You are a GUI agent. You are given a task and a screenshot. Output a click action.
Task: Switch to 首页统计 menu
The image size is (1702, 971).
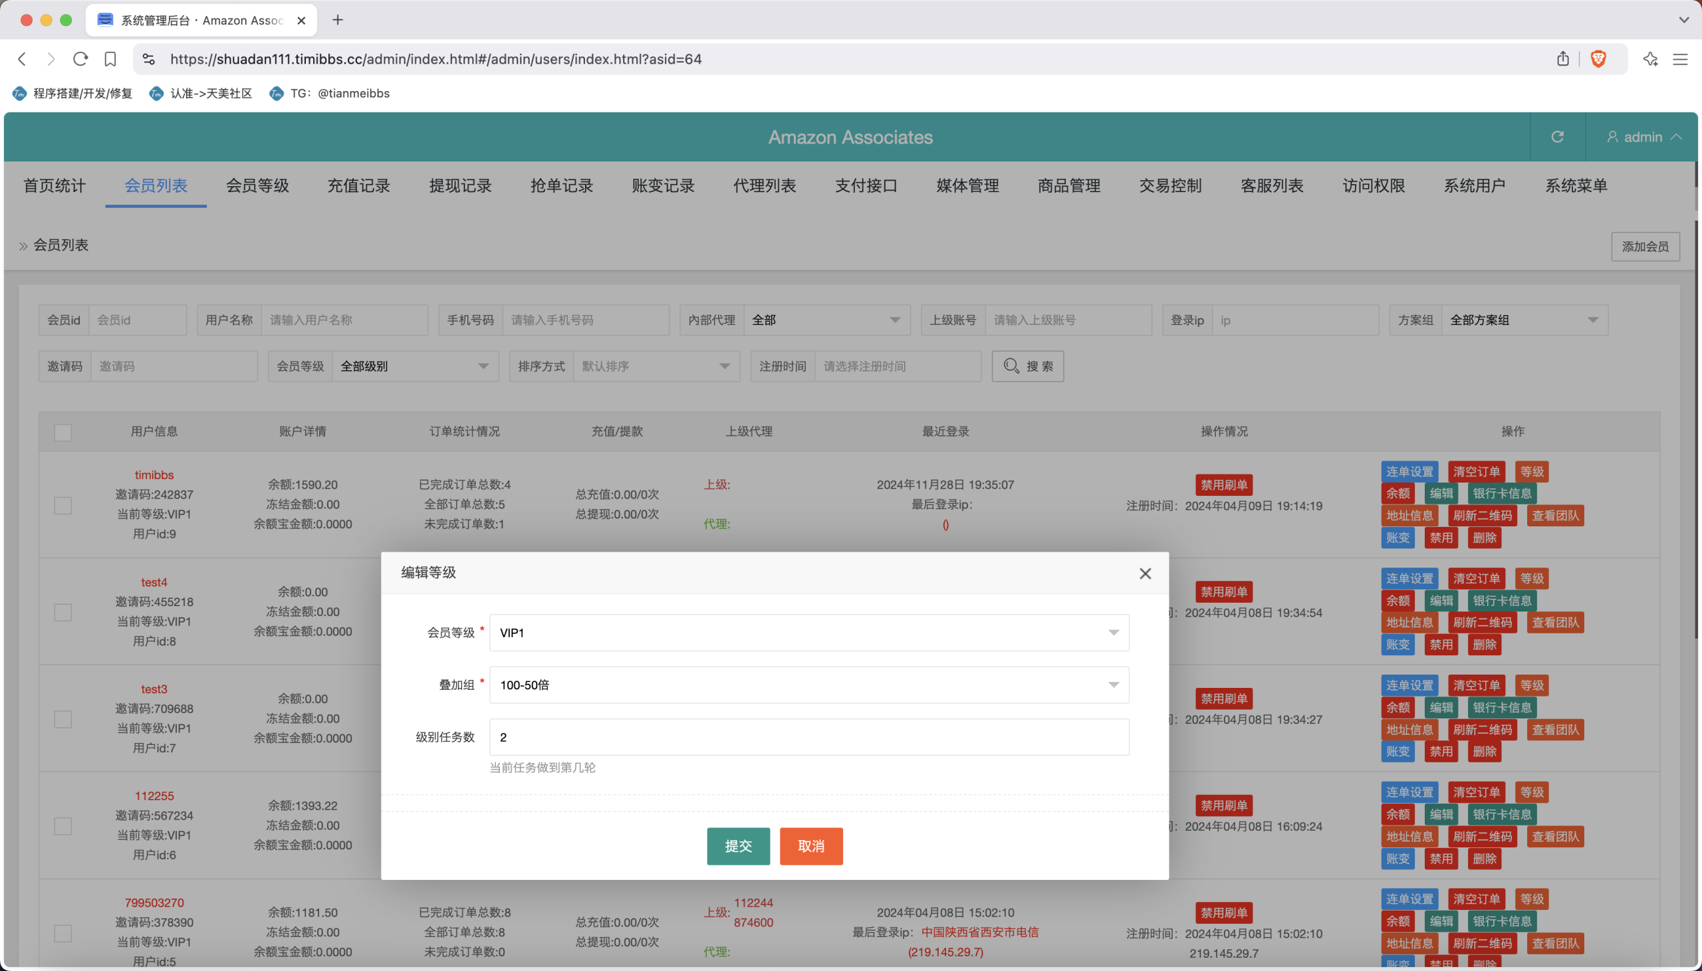point(54,185)
